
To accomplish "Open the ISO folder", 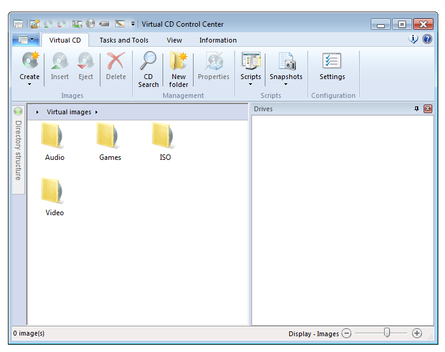I will (165, 142).
